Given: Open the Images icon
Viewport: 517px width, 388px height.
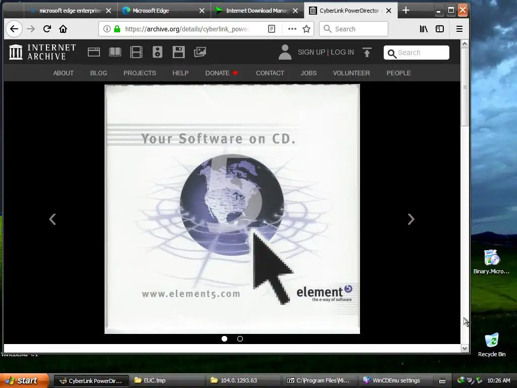Looking at the screenshot, I should tap(200, 52).
